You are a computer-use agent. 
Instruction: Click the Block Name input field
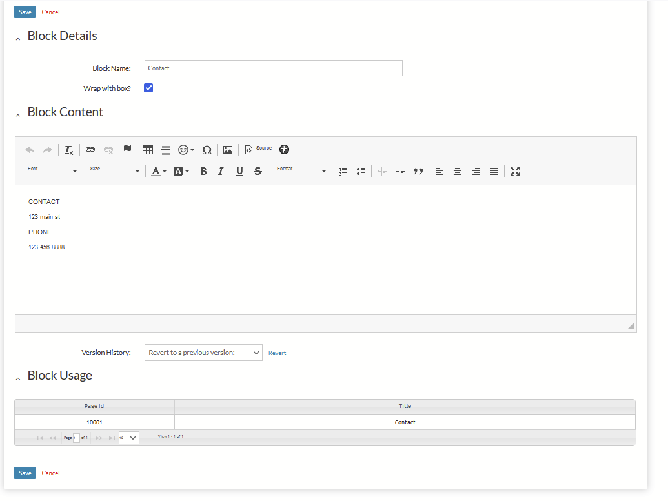(273, 68)
